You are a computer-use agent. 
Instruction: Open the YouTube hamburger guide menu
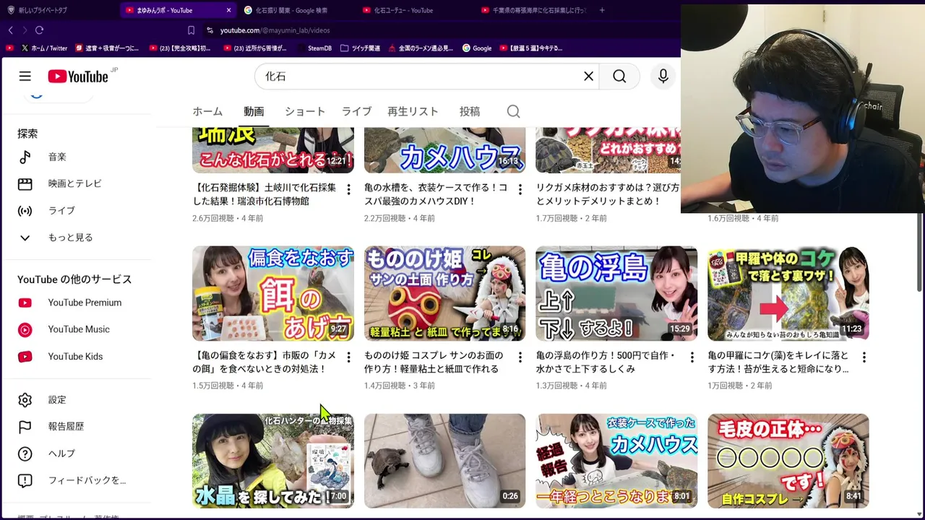pyautogui.click(x=25, y=77)
